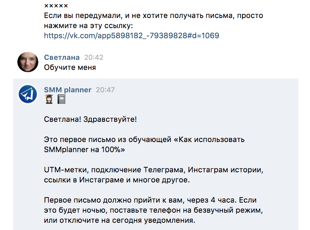Click the graduate student emoji
The height and width of the screenshot is (230, 310).
point(49,99)
